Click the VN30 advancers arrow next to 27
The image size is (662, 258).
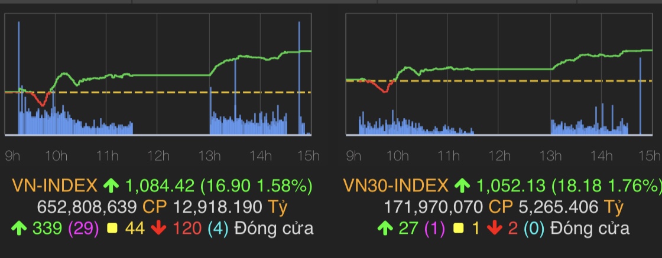(385, 229)
